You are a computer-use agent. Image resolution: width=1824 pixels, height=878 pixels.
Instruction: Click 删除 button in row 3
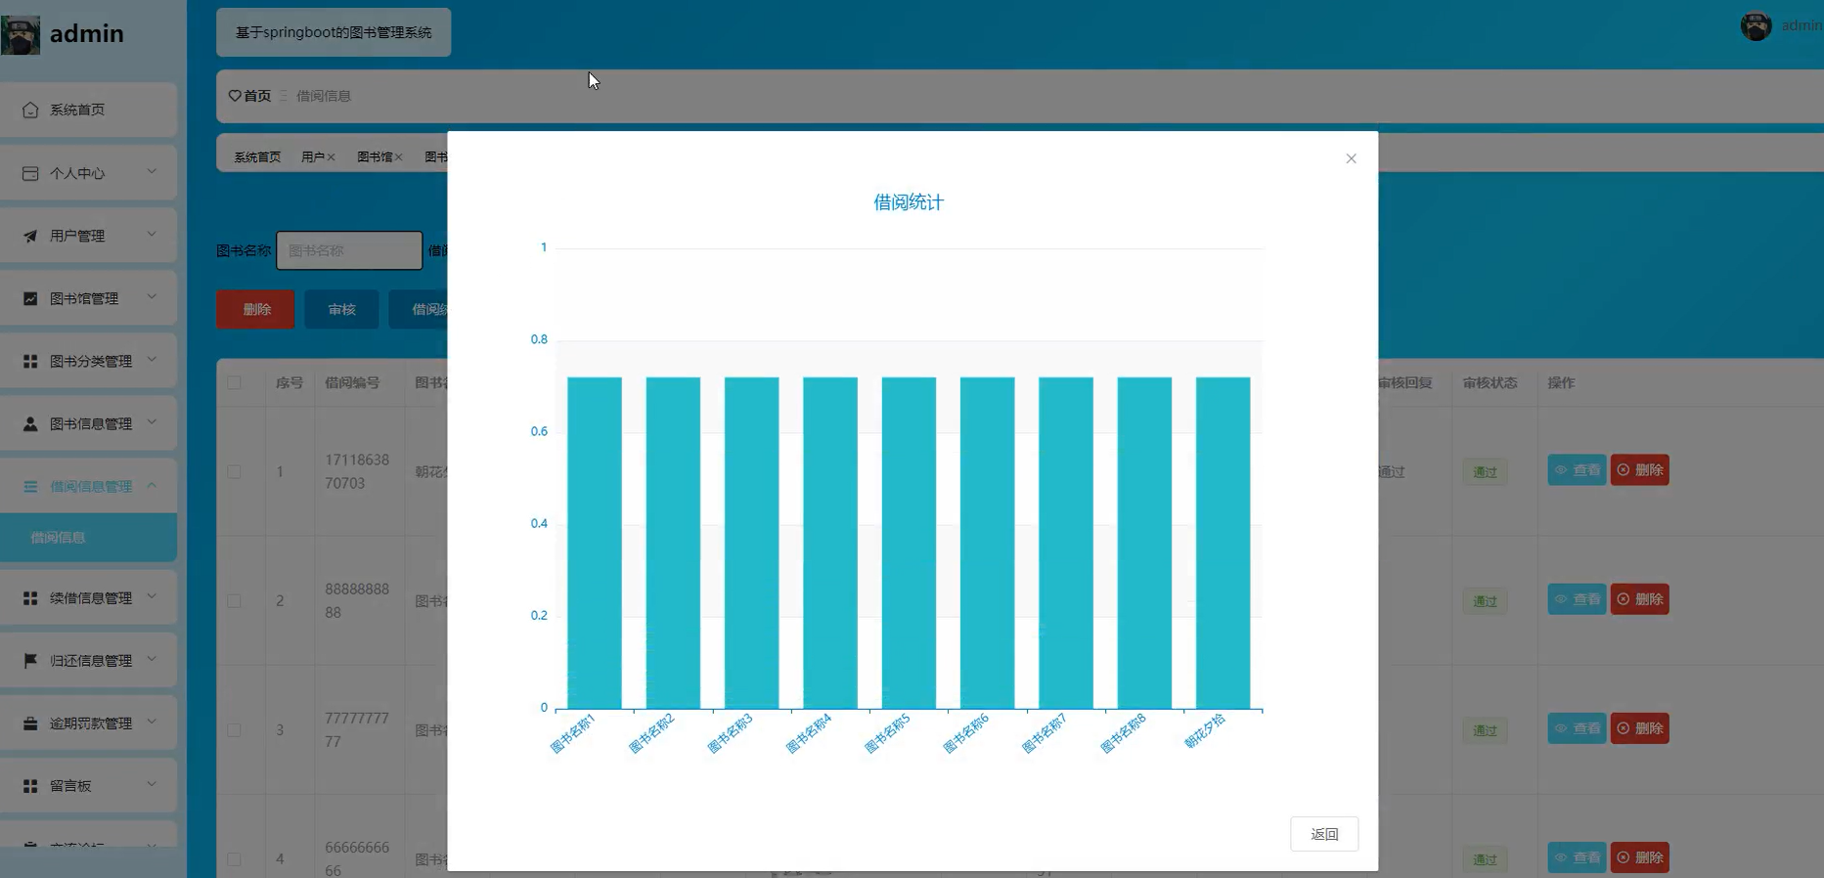tap(1640, 728)
